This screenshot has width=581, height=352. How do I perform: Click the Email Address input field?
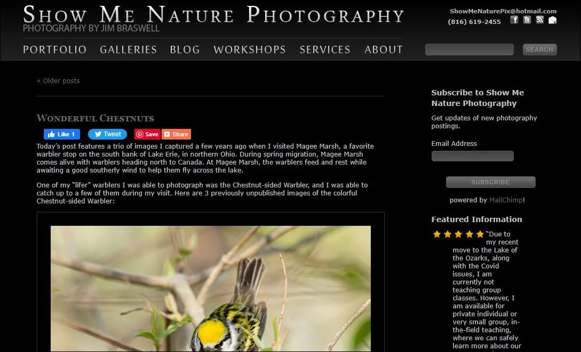pos(472,155)
